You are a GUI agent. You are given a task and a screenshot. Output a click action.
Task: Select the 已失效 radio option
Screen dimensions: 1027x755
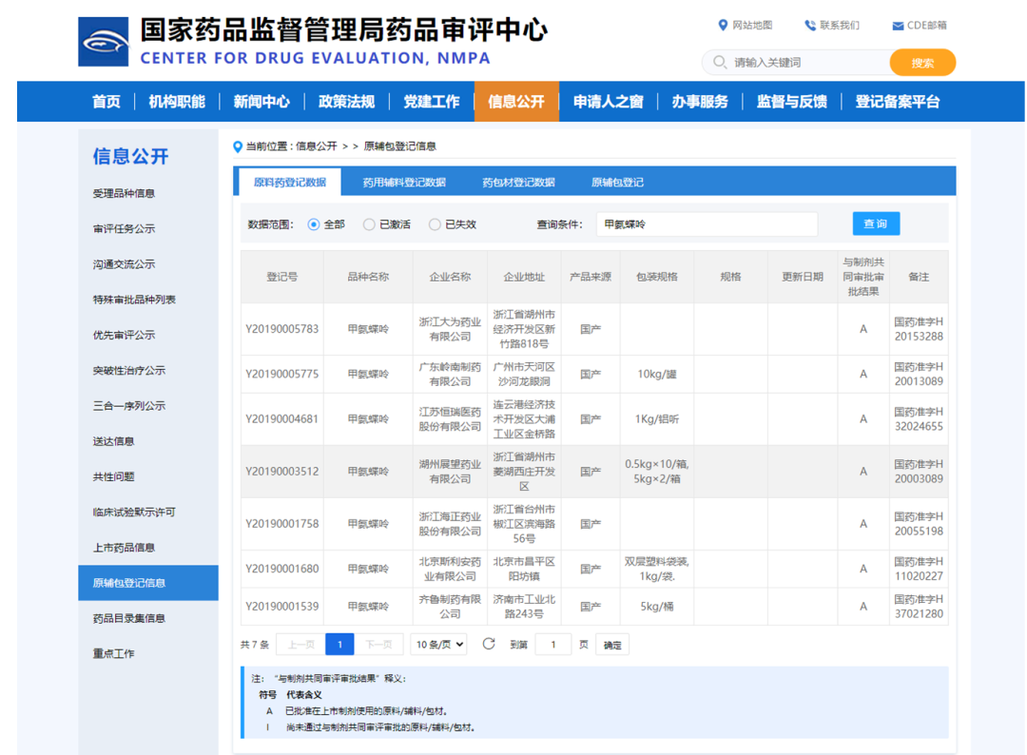(435, 224)
